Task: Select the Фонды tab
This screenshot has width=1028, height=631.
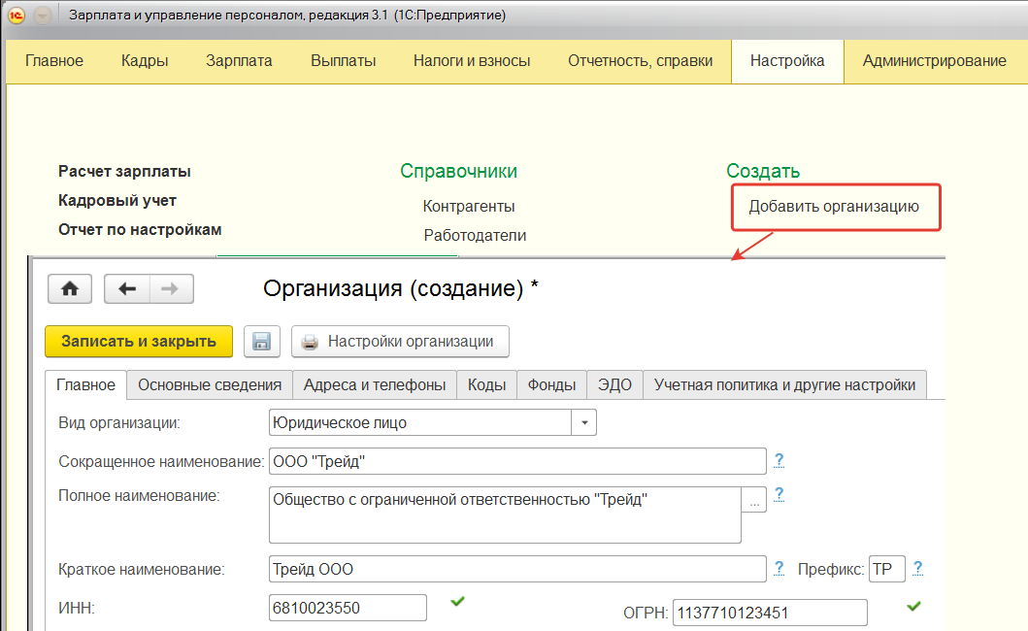Action: (x=551, y=384)
